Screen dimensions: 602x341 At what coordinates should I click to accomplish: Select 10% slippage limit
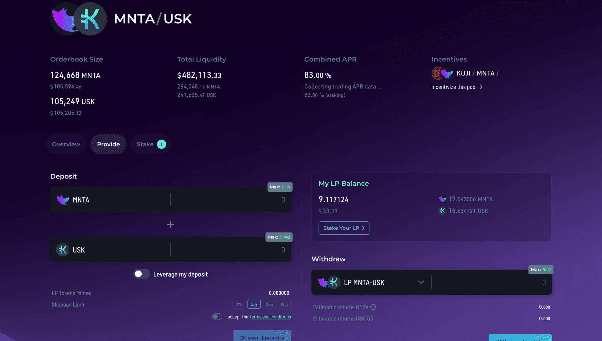269,304
